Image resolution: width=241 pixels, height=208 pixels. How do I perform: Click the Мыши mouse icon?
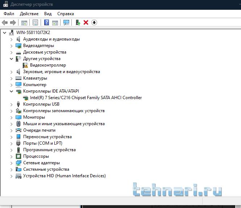[x=18, y=124]
